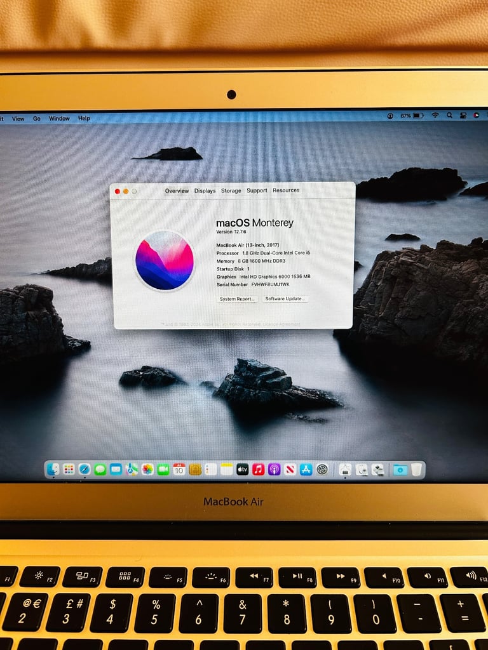This screenshot has height=650, width=488.
Task: Open Finder from the Dock
Action: (53, 469)
